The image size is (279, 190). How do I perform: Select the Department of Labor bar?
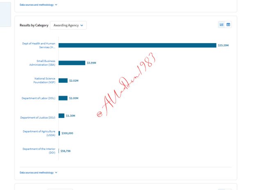point(63,98)
